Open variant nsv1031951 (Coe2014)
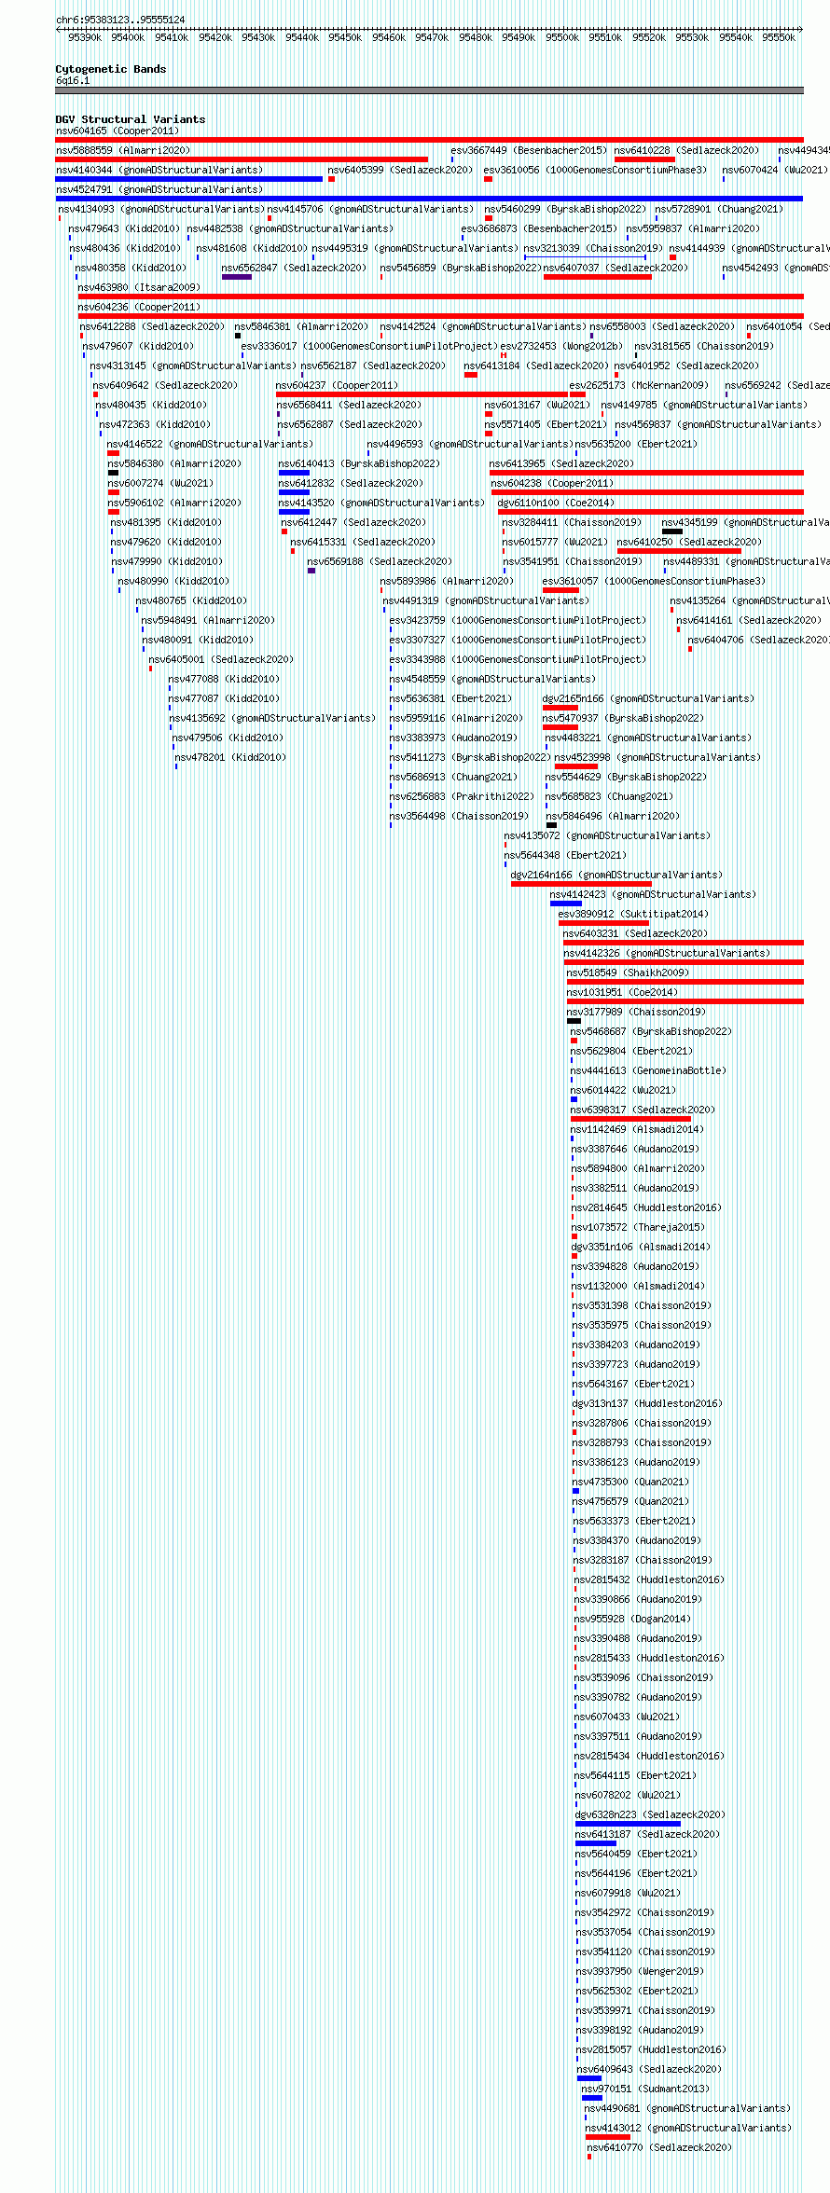This screenshot has height=2193, width=830. [x=622, y=992]
